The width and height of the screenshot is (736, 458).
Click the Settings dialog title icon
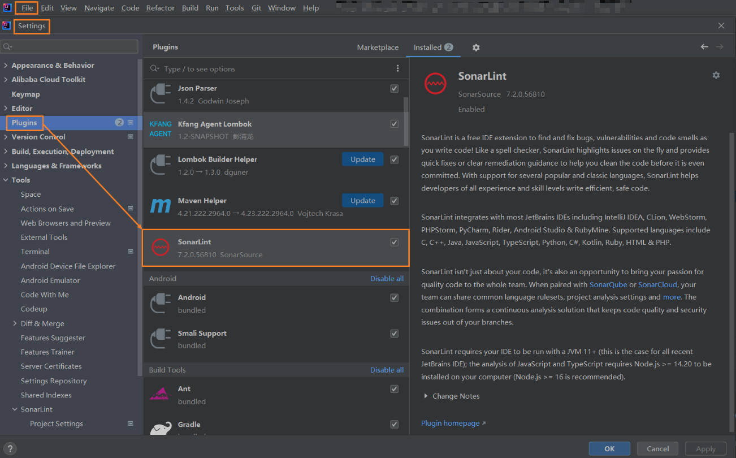pyautogui.click(x=7, y=25)
